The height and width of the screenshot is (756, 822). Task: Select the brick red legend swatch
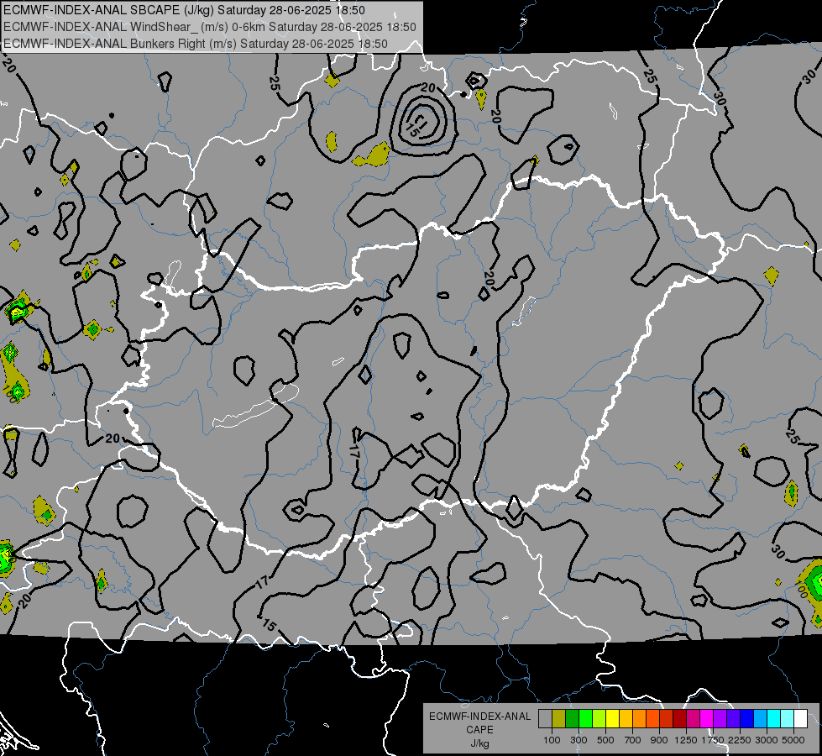(667, 719)
